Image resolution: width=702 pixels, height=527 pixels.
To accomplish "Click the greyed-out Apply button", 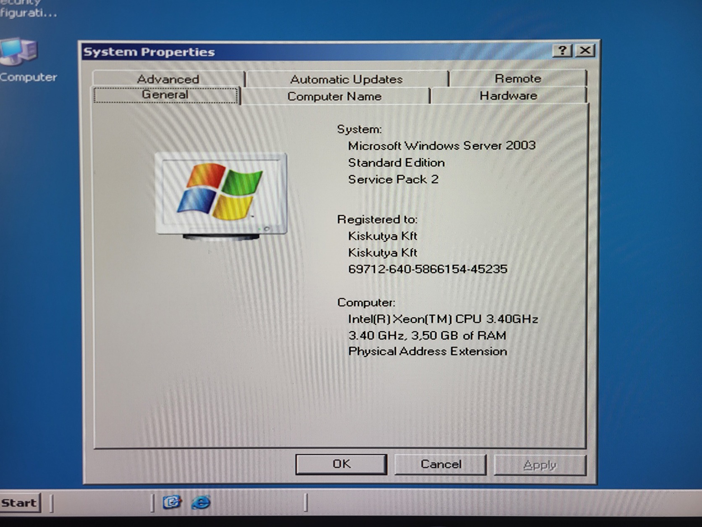I will coord(540,465).
